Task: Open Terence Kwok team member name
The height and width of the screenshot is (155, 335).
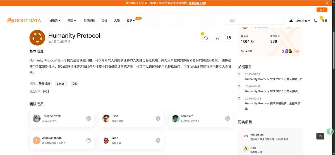Action: (51, 116)
